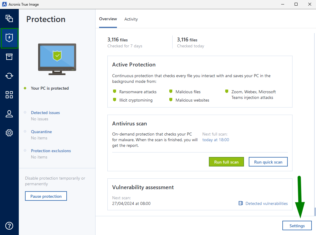Open the Archive section icon
Screen dimensions: 316x235
coord(9,57)
